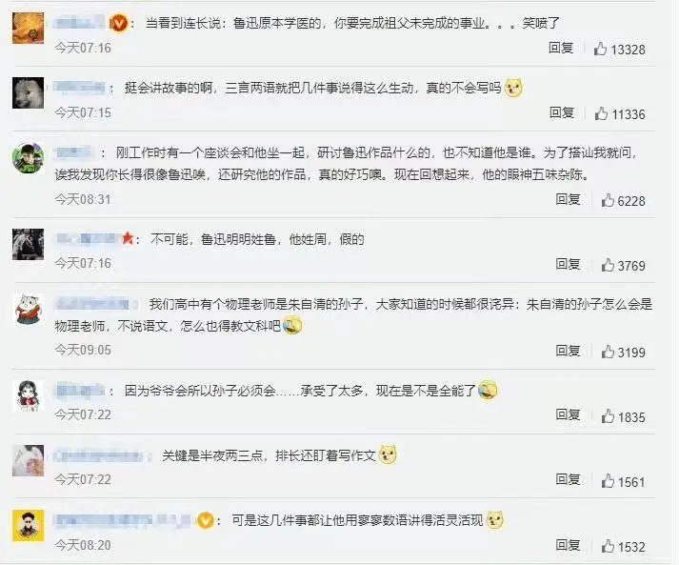Click the thumbs-up icon next to 1835
The image size is (679, 565).
point(608,416)
